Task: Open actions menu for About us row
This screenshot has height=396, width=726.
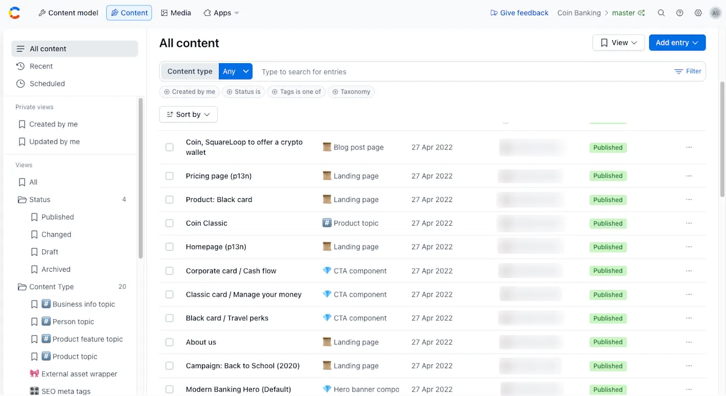Action: coord(689,342)
